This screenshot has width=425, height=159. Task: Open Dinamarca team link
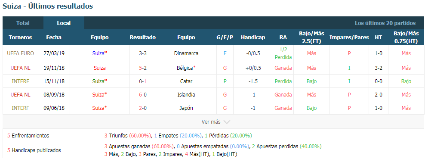click(186, 53)
